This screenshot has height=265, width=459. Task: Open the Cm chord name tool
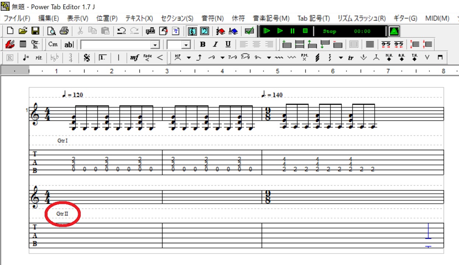coord(53,44)
